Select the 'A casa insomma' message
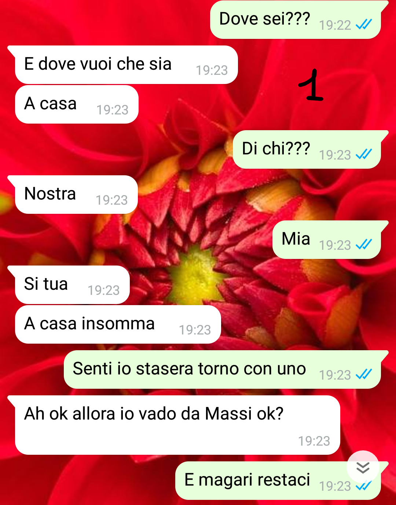This screenshot has height=505, width=396. (118, 325)
